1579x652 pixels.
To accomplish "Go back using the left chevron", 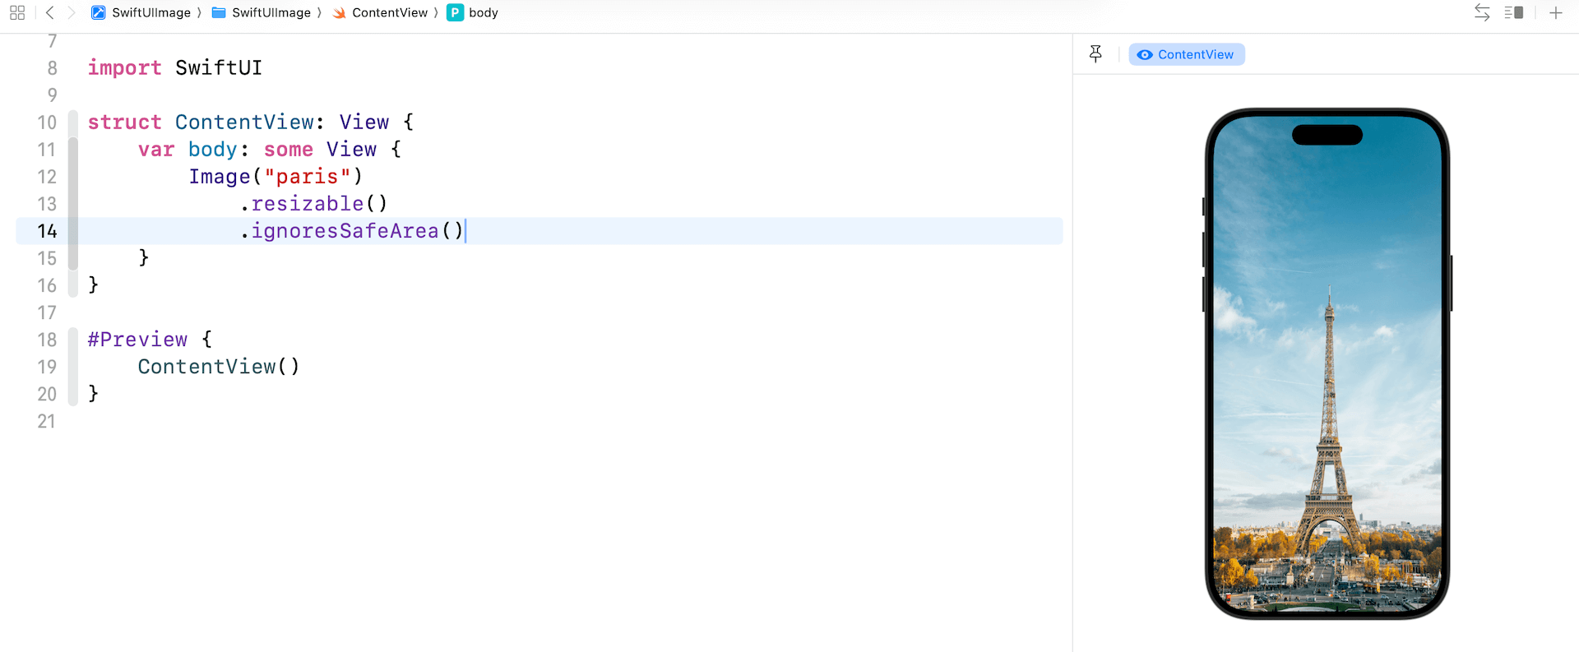I will 50,13.
